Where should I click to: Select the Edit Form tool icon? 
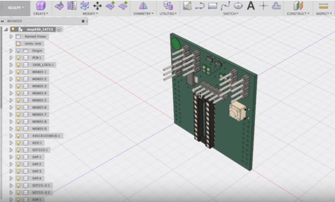coord(59,6)
